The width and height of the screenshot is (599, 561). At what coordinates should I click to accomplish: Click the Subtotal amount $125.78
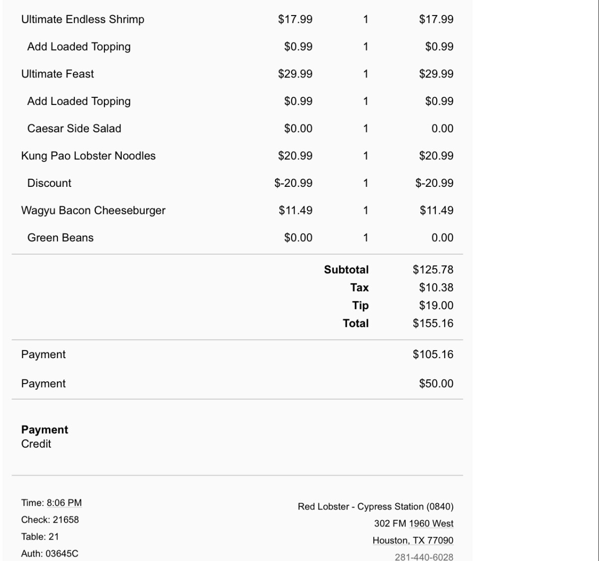[433, 270]
